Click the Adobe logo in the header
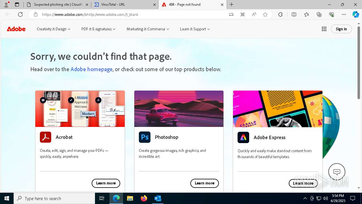This screenshot has width=362, height=204. point(16,29)
